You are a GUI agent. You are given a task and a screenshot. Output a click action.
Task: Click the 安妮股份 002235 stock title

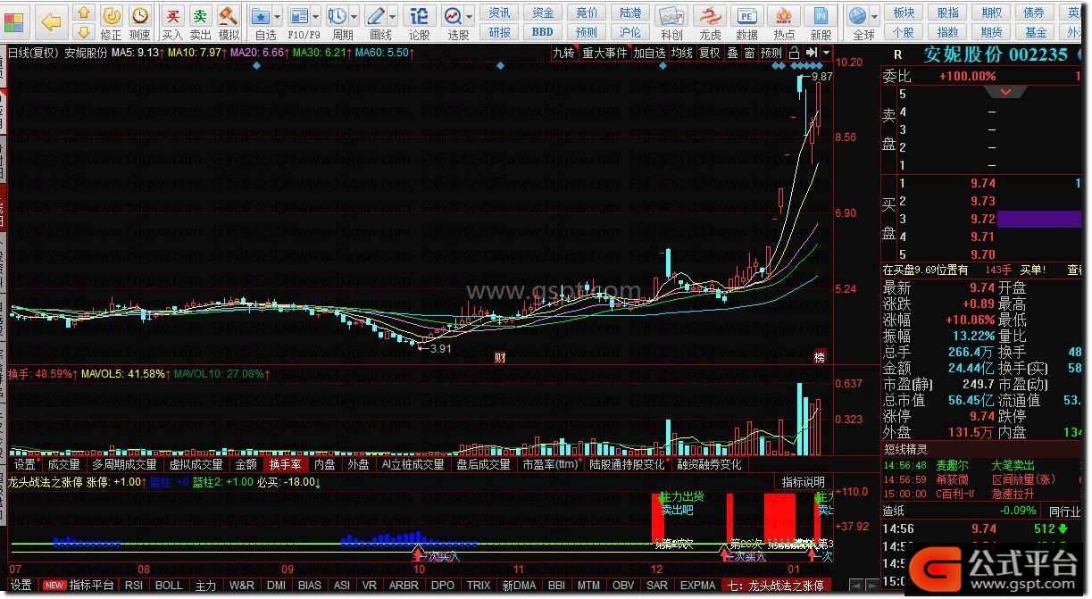click(995, 54)
